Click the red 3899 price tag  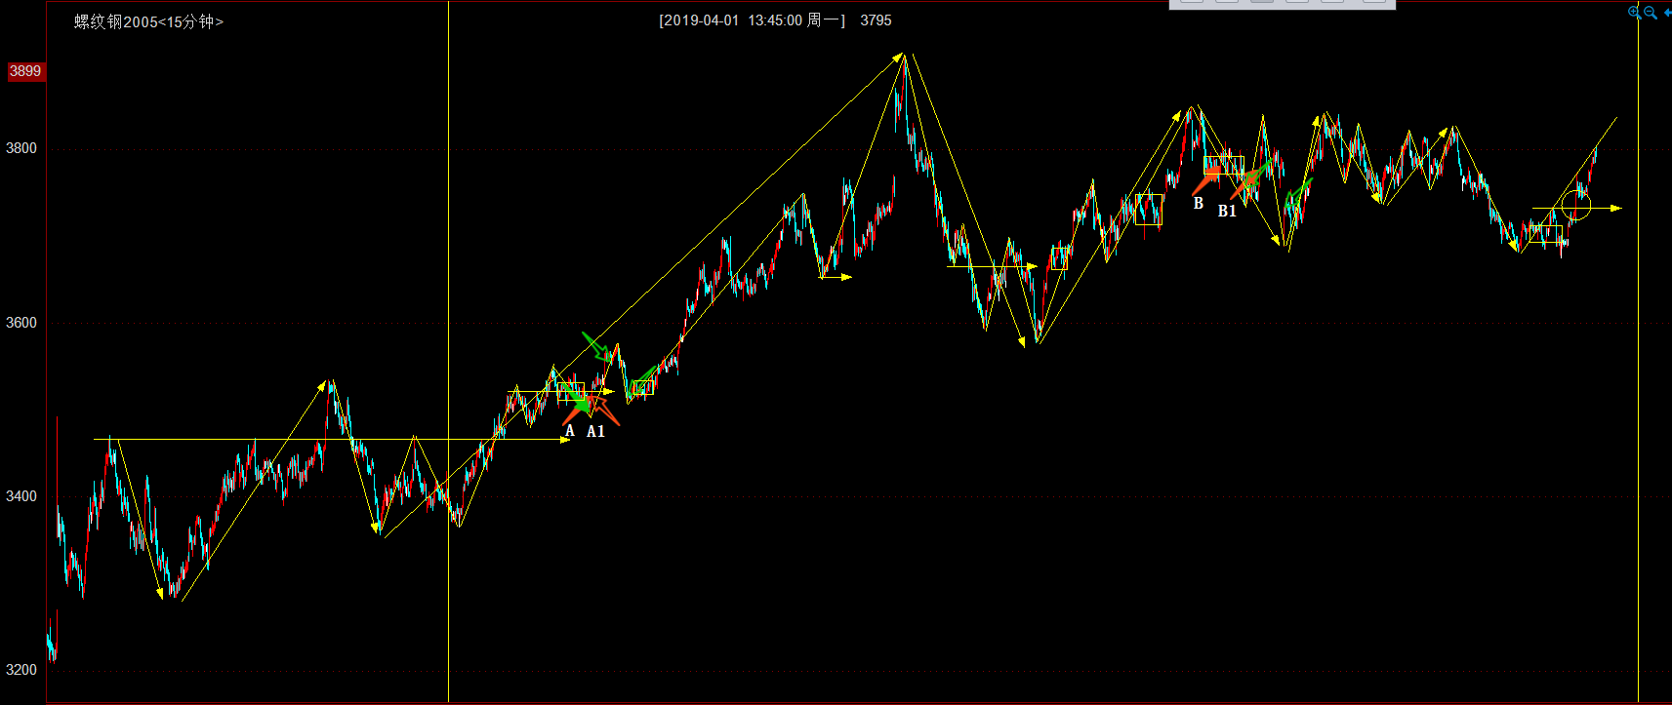(x=25, y=71)
